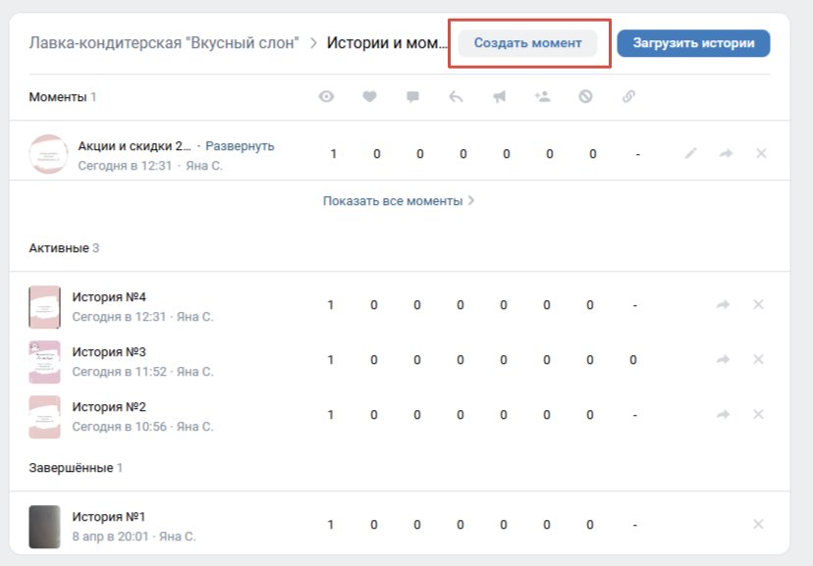Click the views count for История №3
This screenshot has height=566, width=813.
point(330,360)
